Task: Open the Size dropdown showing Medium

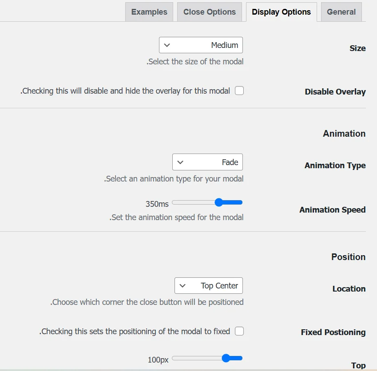Action: pyautogui.click(x=201, y=45)
